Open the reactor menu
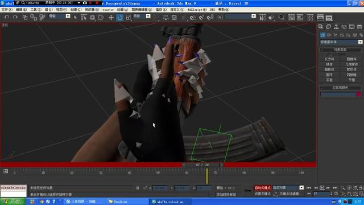 108,10
